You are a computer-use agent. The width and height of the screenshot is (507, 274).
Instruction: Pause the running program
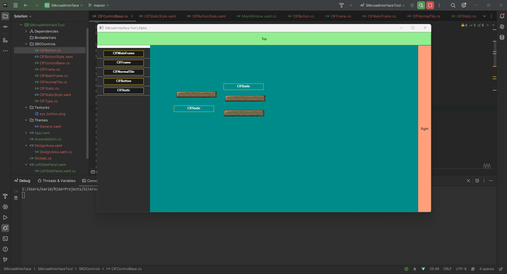412,5
